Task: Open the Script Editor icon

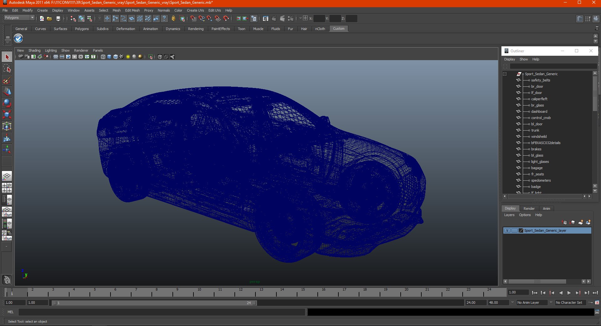Action: click(x=597, y=312)
